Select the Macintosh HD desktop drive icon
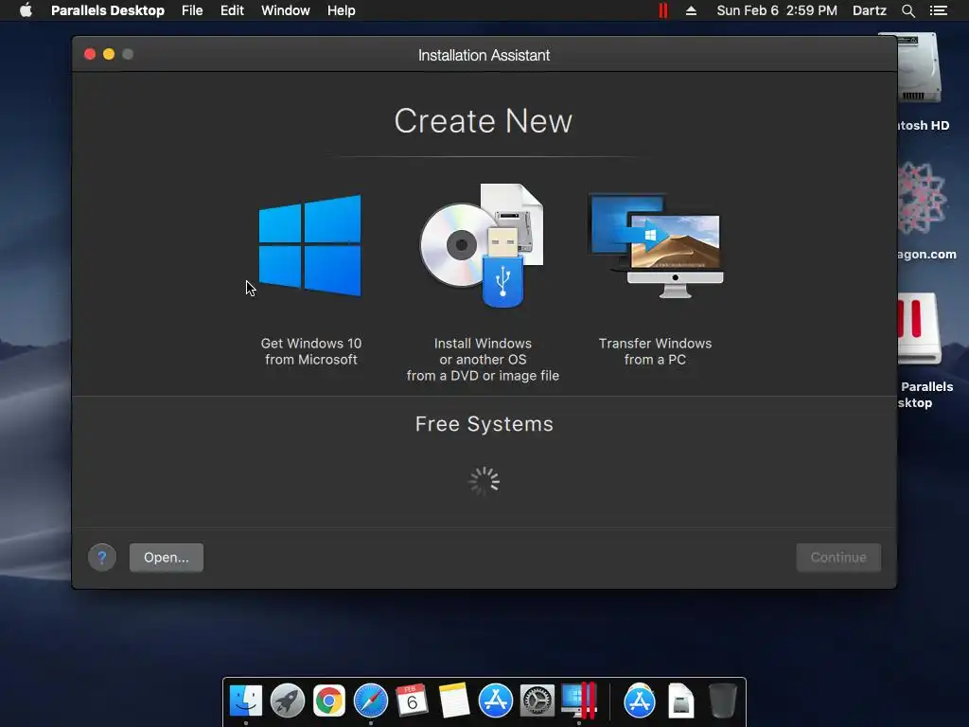969x727 pixels. (x=920, y=68)
